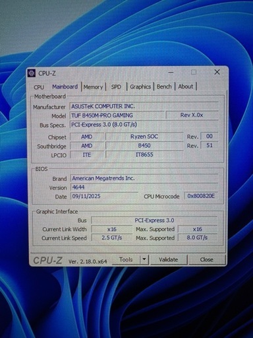Open the SPD tab

(116, 87)
